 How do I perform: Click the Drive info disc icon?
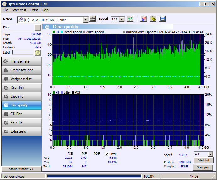click(x=6, y=88)
